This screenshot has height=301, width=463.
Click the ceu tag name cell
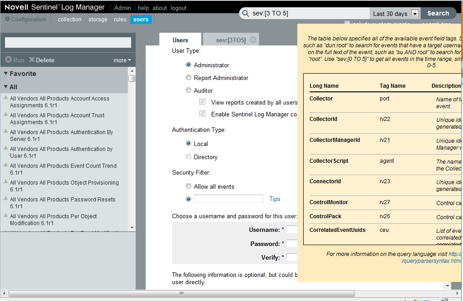pos(384,230)
